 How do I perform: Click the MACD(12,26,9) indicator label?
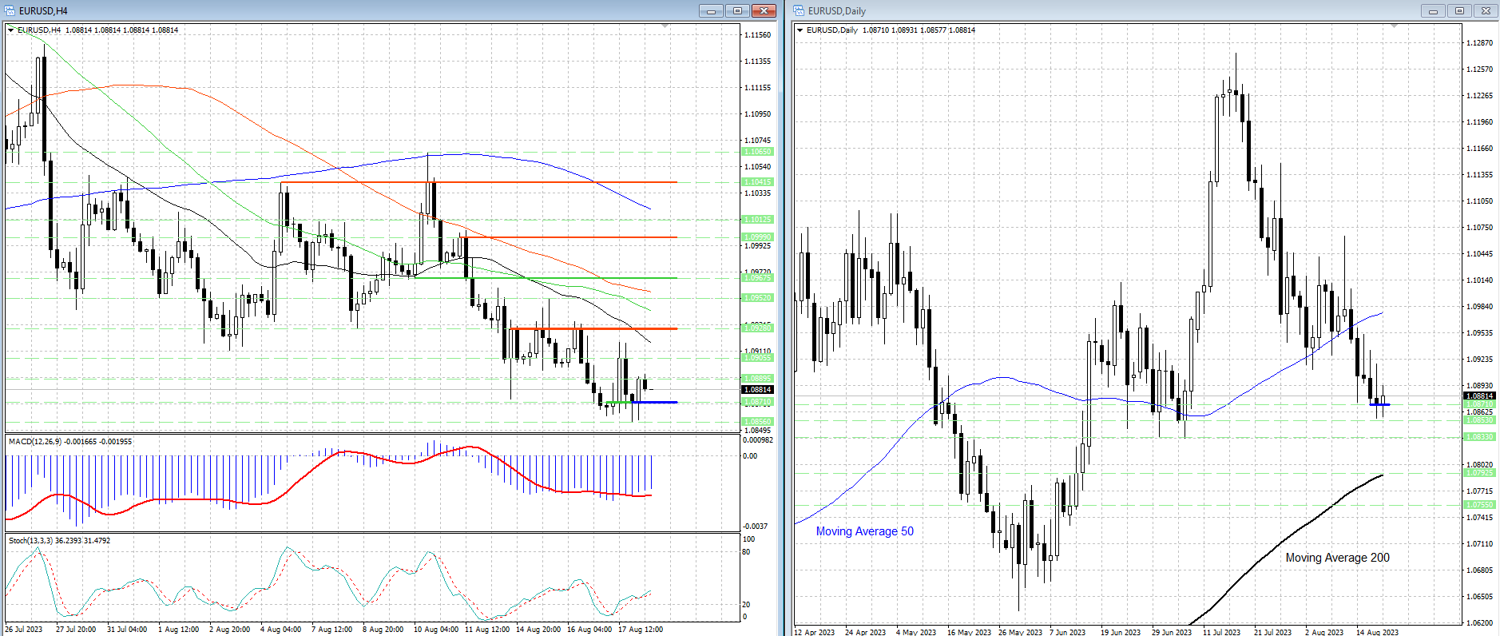click(x=69, y=441)
